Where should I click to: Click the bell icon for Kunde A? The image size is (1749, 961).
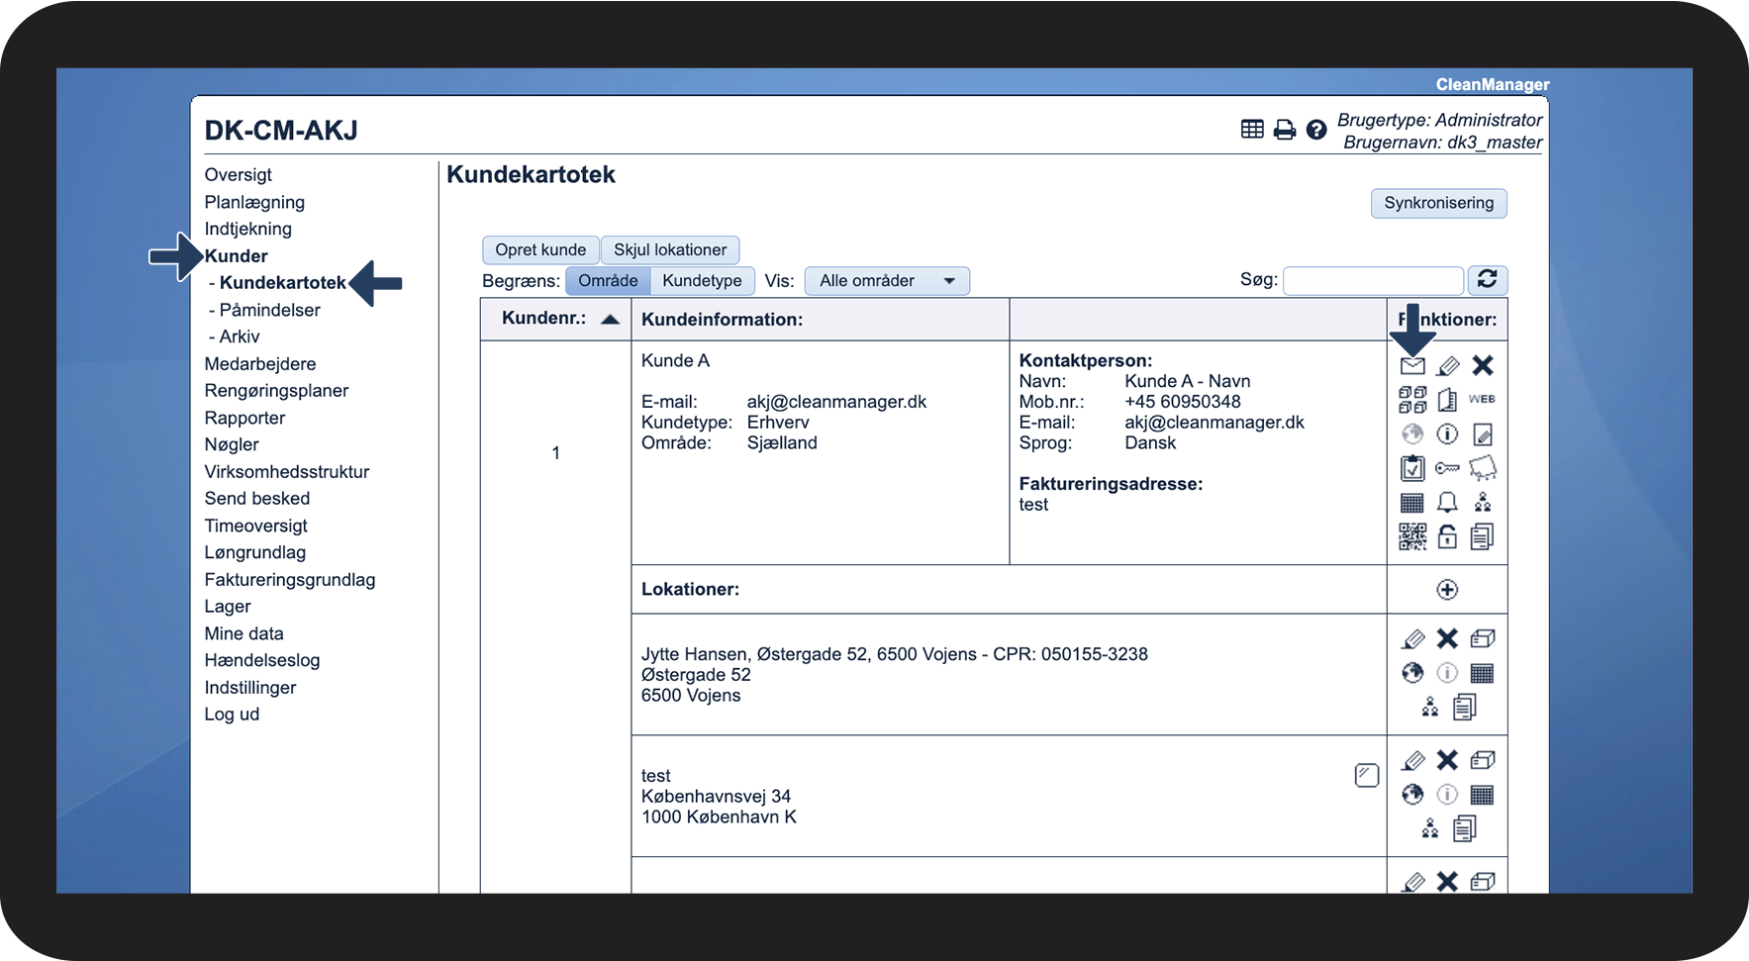point(1447,503)
